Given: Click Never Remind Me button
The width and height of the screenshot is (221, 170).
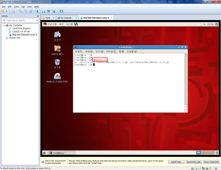Looking at the screenshot, I should [x=211, y=162].
